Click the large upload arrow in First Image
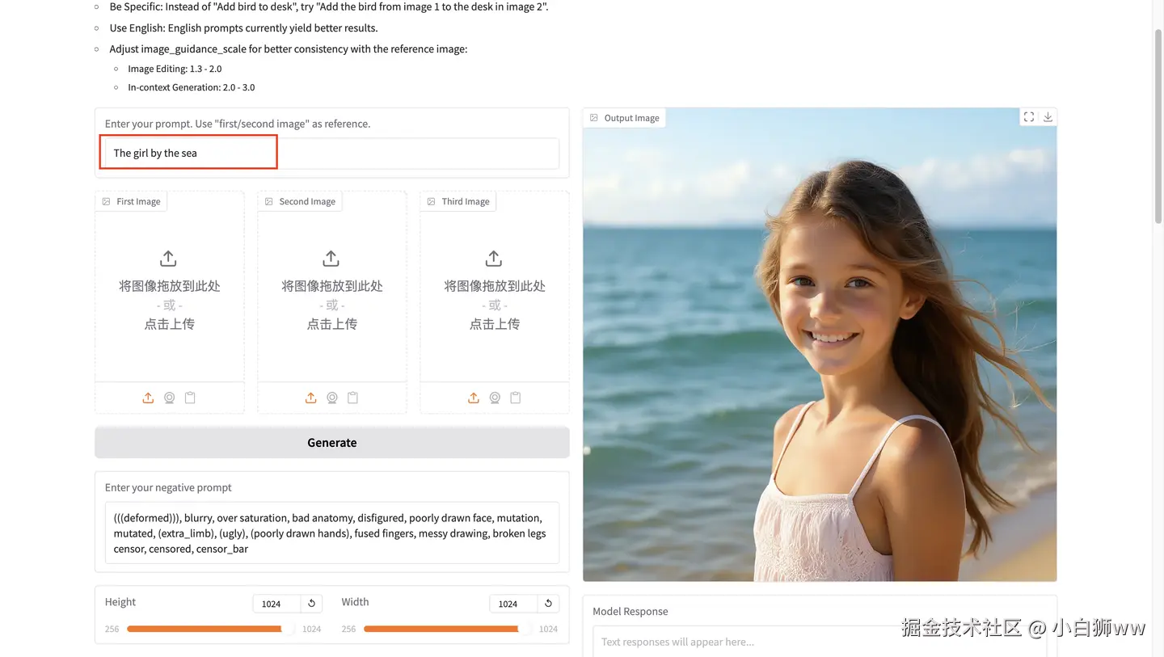 (168, 259)
